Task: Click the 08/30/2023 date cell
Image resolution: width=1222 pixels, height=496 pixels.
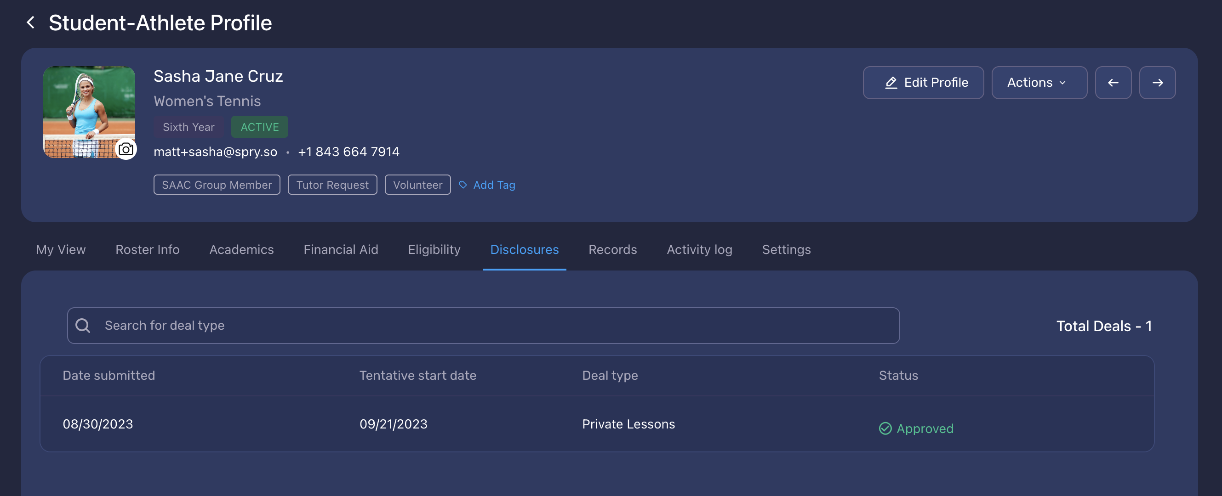Action: (x=98, y=424)
